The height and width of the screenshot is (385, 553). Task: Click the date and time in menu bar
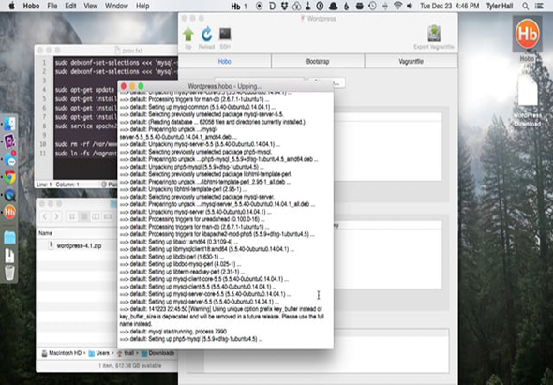(x=450, y=6)
